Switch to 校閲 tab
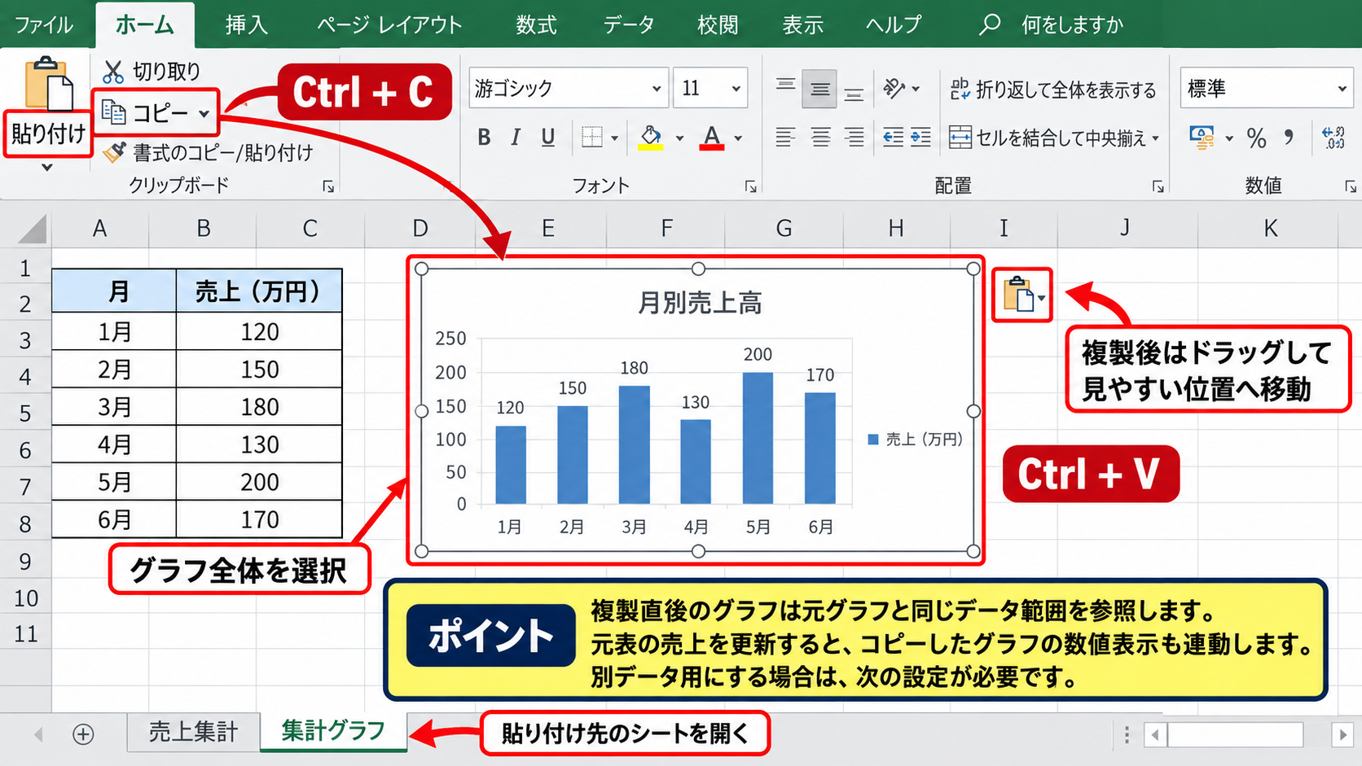 click(x=718, y=24)
